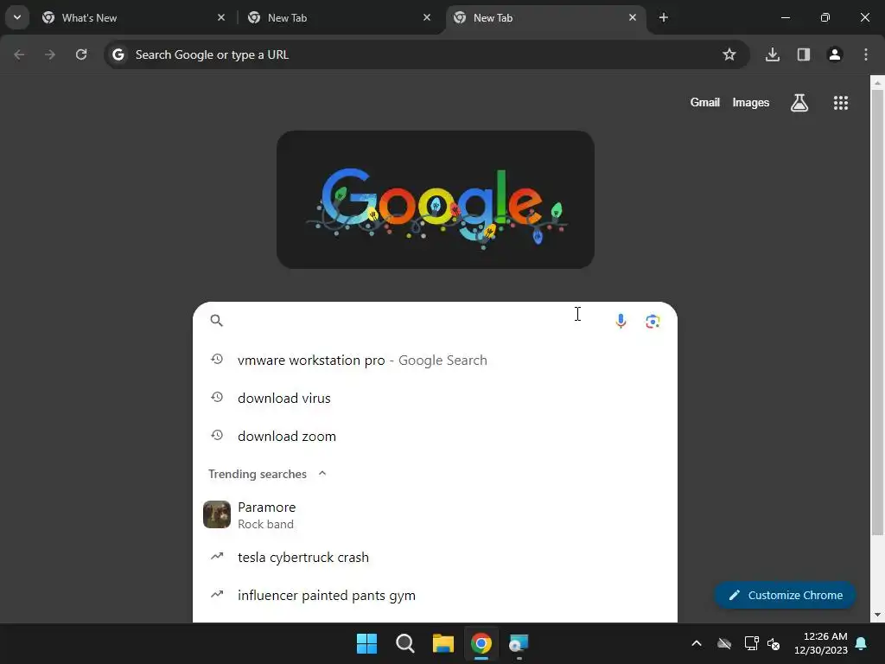Screen dimensions: 885x664
Task: Open the Google apps grid
Action: pyautogui.click(x=841, y=103)
